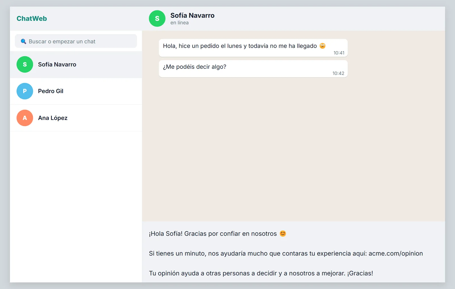Image resolution: width=455 pixels, height=289 pixels.
Task: Click Ana López's orange avatar
Action: pos(25,118)
